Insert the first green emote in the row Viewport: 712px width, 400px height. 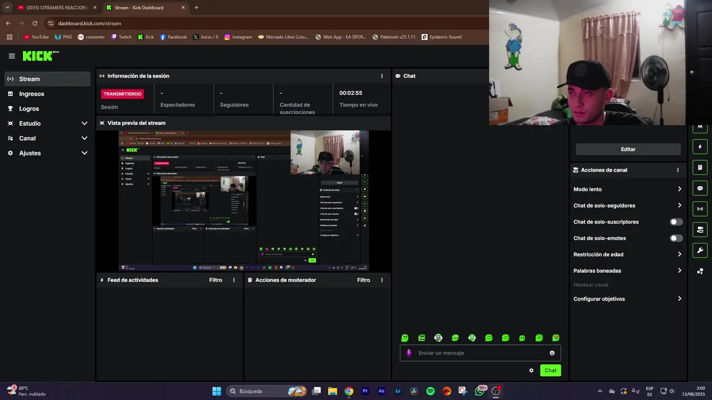(405, 338)
